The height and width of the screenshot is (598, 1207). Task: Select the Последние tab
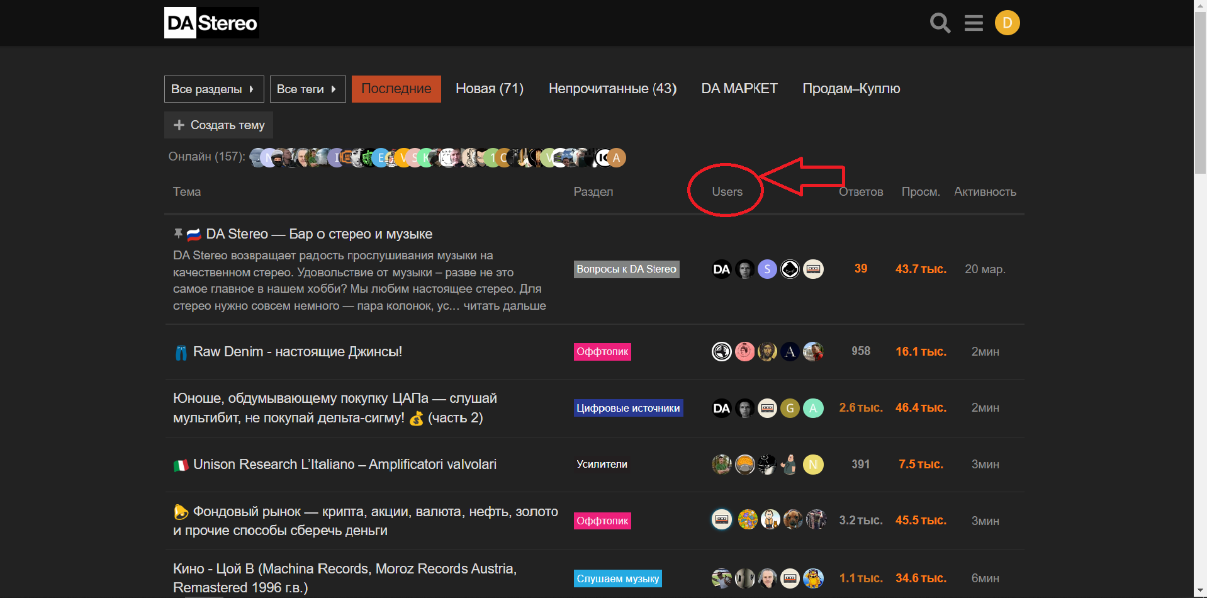click(x=396, y=89)
